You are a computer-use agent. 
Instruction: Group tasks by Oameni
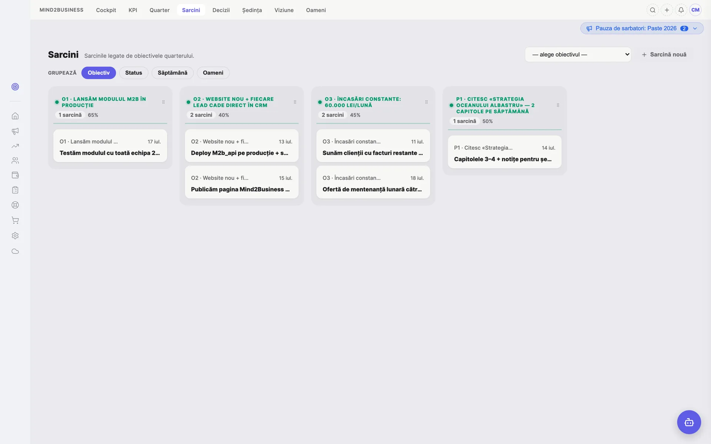(213, 73)
